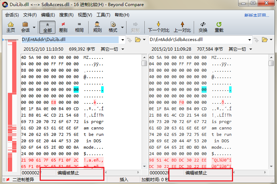Click the 主页 home toolbar icon
The height and width of the screenshot is (184, 277).
click(11, 27)
